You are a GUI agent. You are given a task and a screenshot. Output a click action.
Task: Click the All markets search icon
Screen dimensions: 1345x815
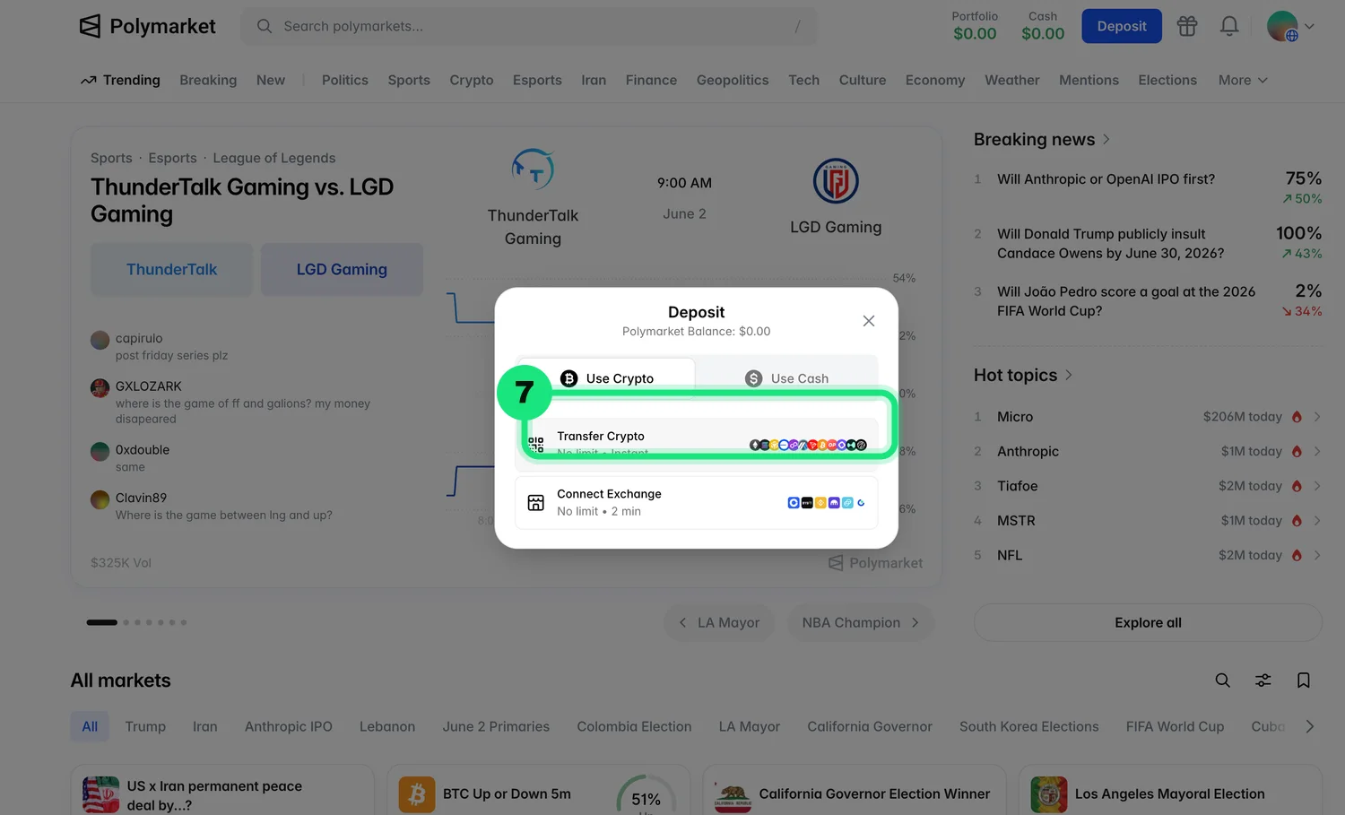click(1222, 681)
